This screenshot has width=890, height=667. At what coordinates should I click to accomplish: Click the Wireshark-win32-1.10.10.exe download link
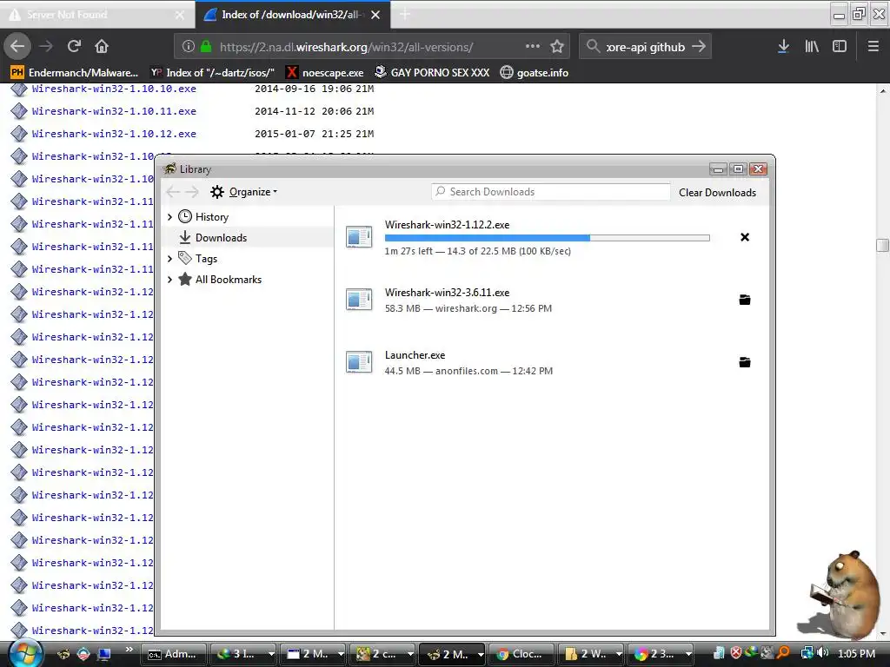click(x=114, y=89)
